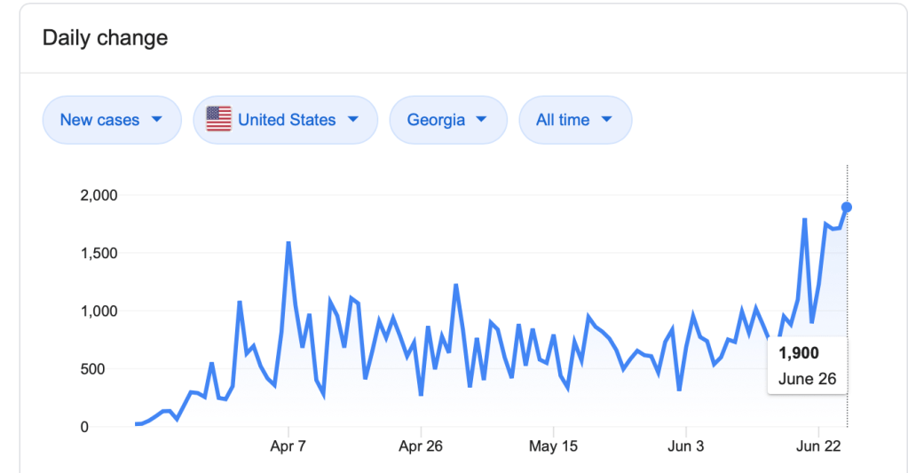Open the United States country dropdown
The height and width of the screenshot is (473, 908).
click(286, 120)
